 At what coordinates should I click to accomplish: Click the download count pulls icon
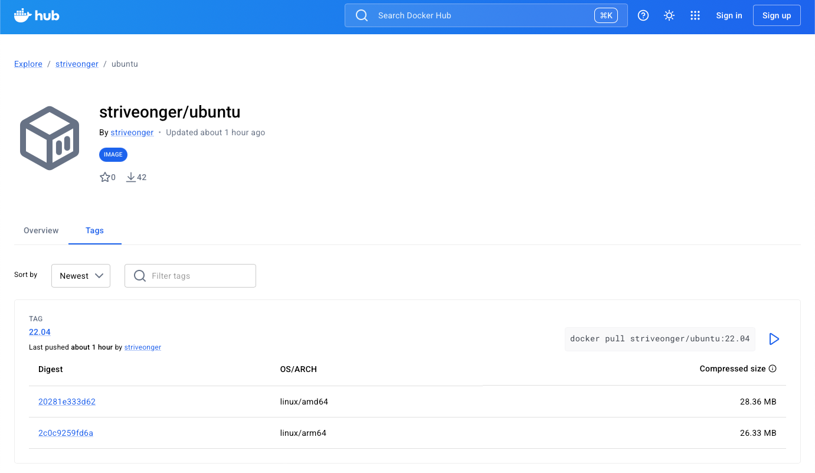coord(131,177)
